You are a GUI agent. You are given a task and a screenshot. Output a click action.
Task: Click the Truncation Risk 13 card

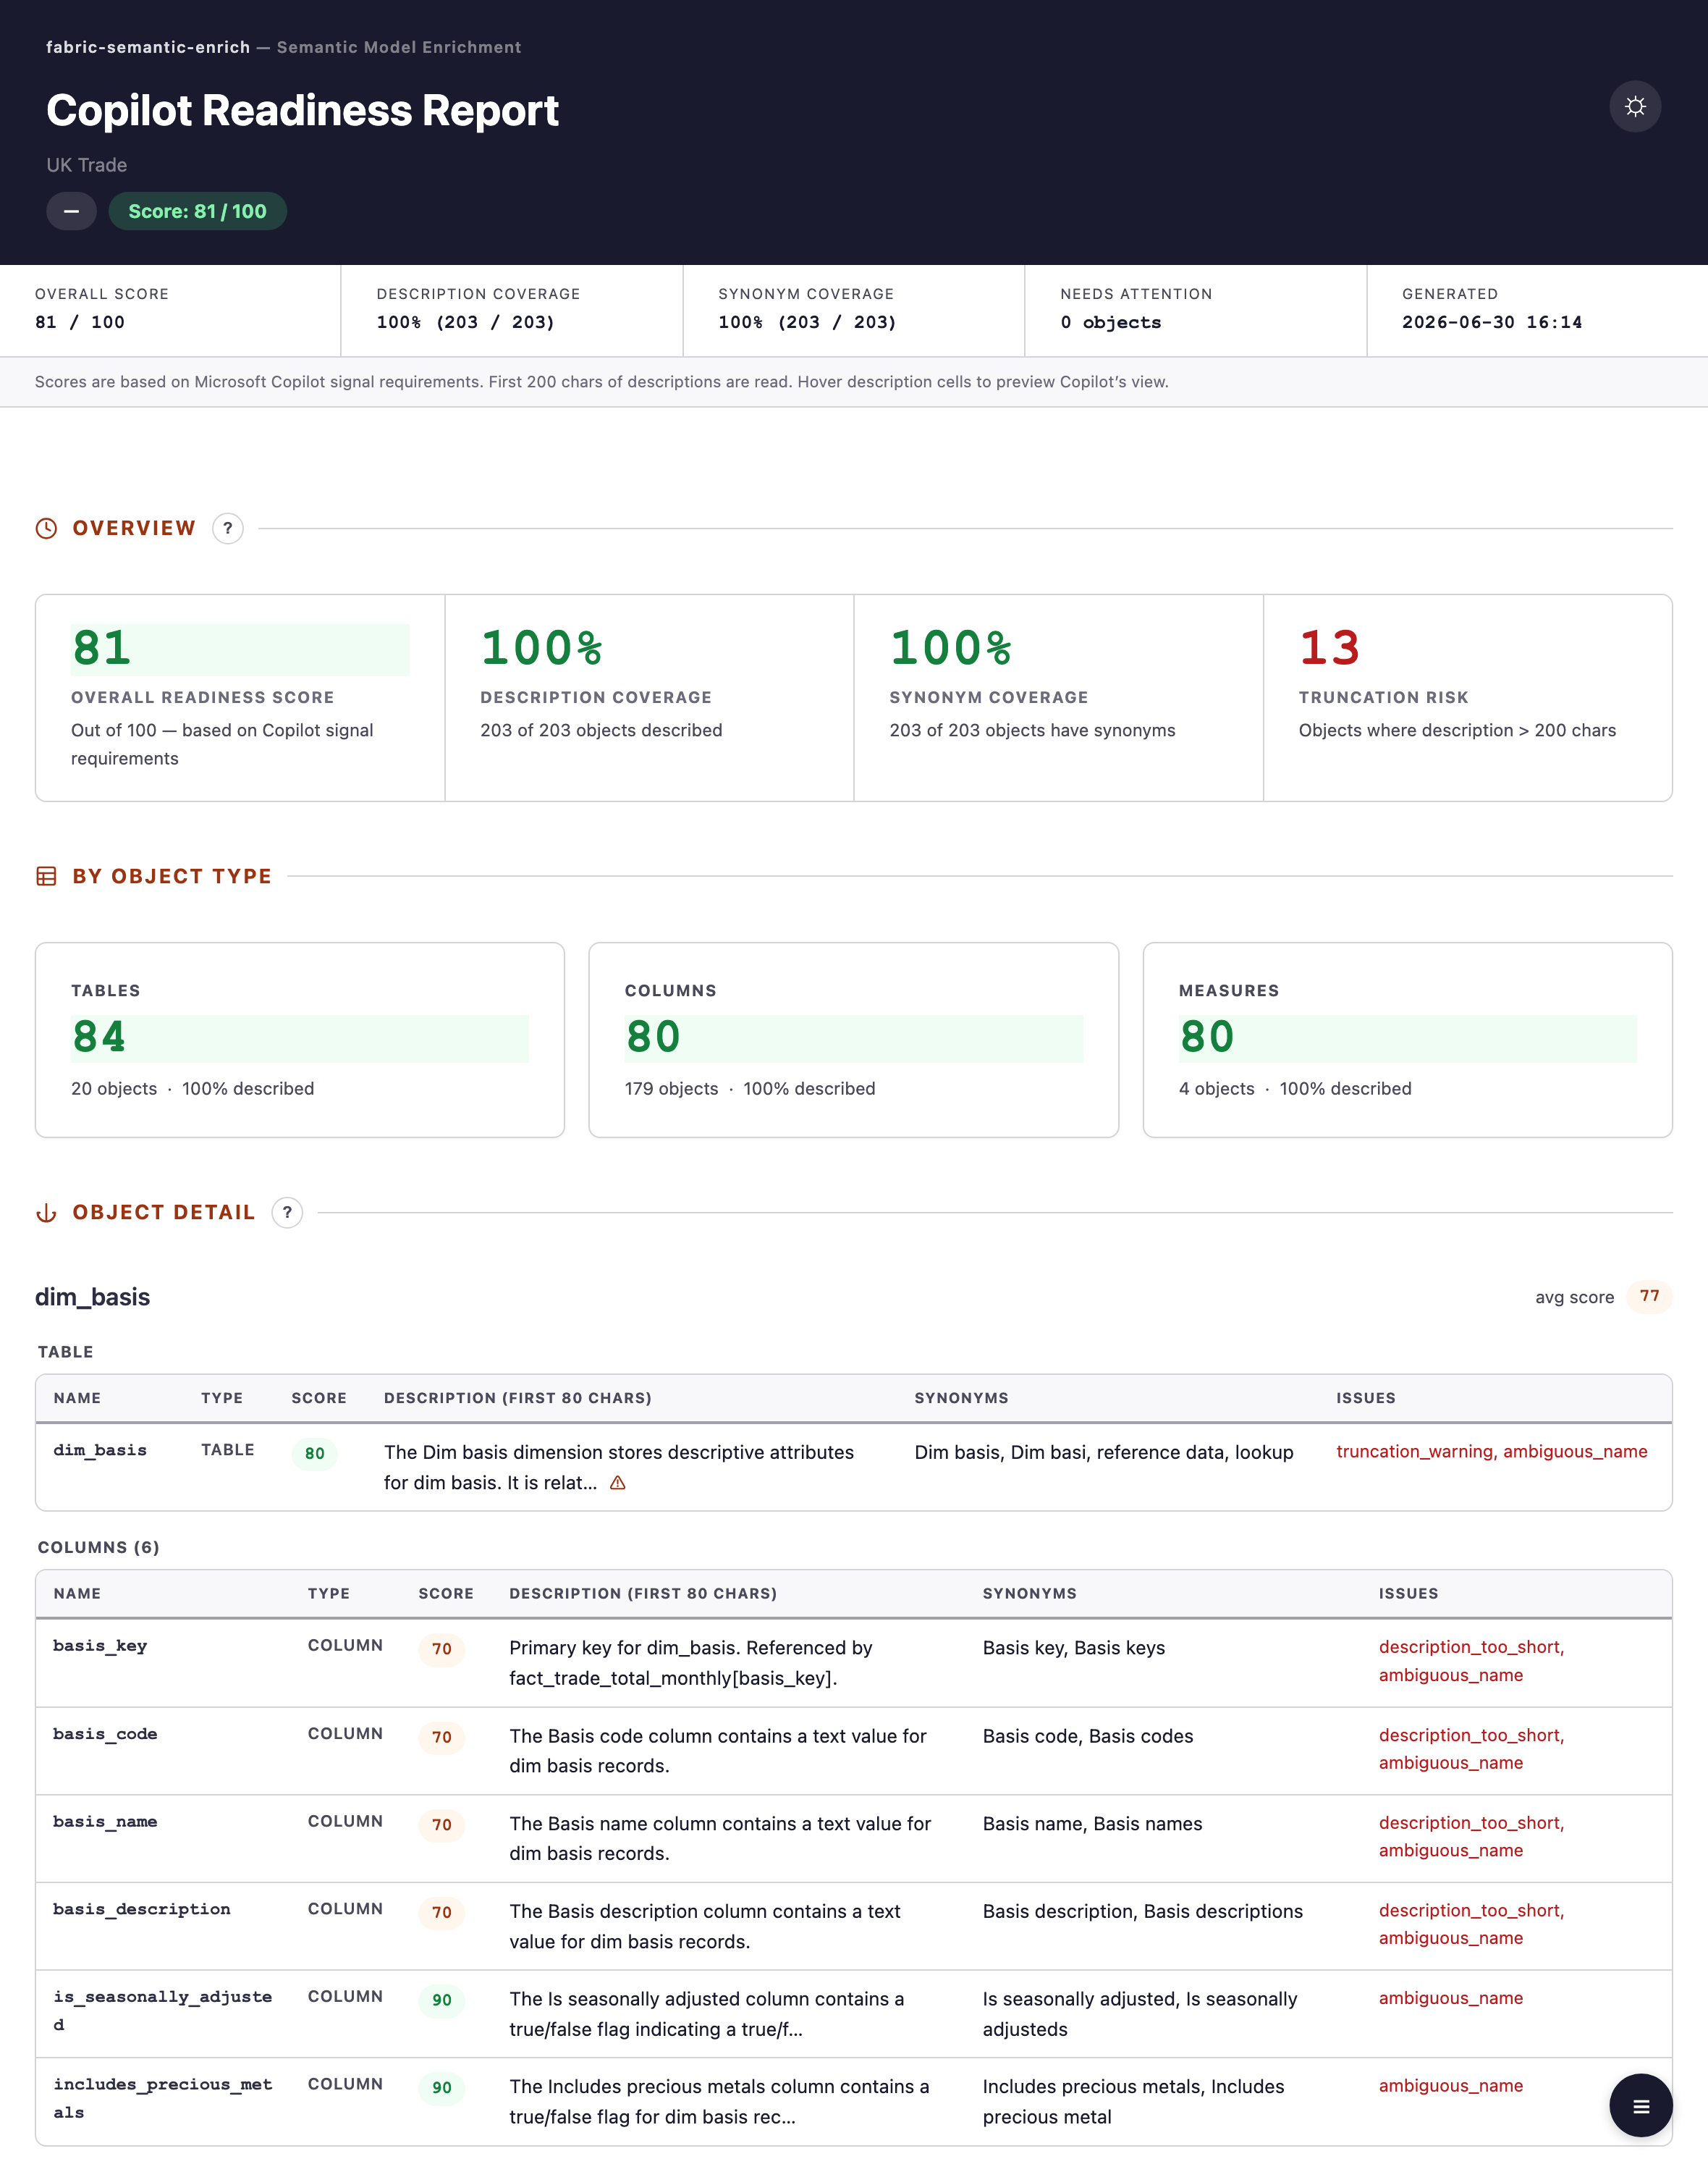coord(1467,697)
